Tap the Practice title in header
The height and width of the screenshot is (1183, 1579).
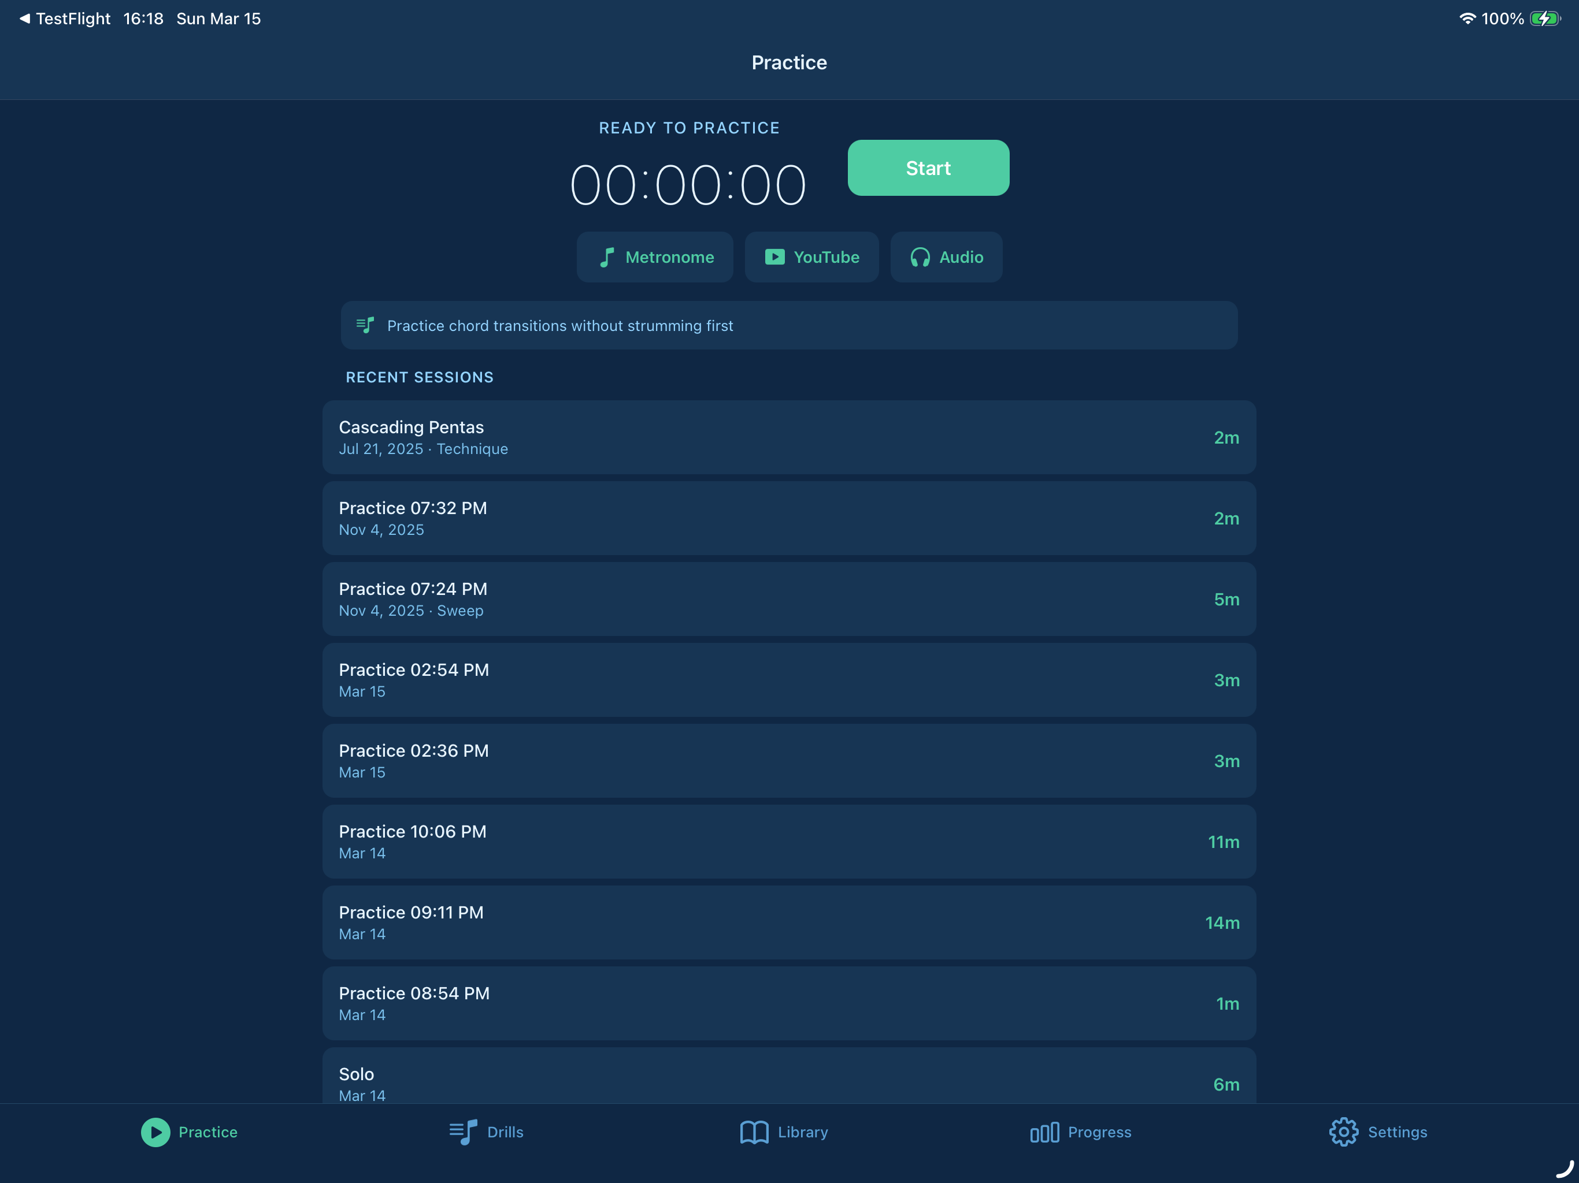[789, 63]
